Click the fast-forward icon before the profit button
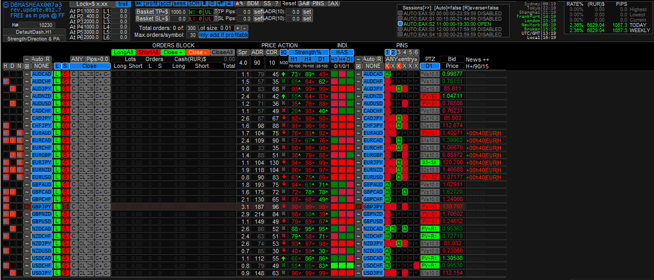 (x=139, y=3)
